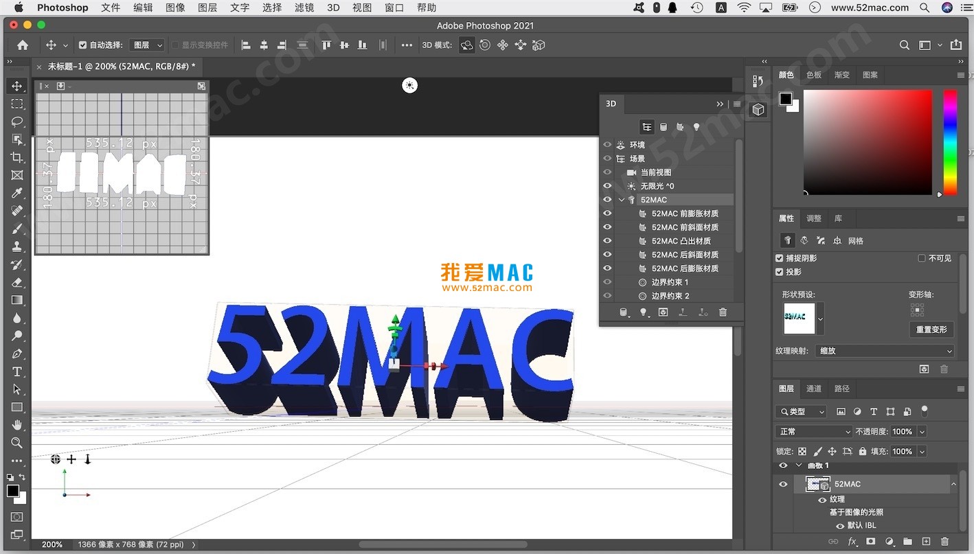Open the 滤镜 menu
This screenshot has height=554, width=974.
(x=304, y=8)
